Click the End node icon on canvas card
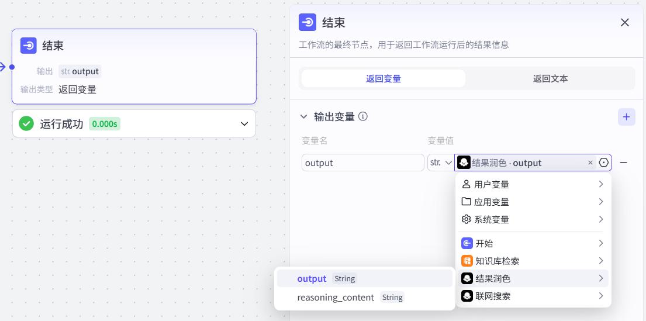The image size is (646, 321). (29, 46)
